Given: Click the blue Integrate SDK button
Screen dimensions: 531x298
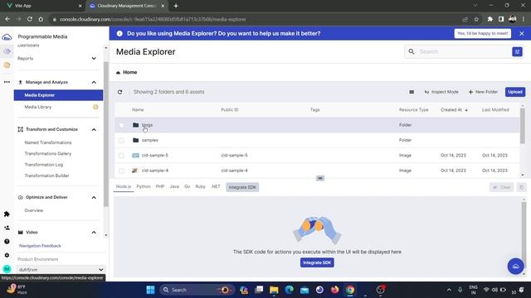Looking at the screenshot, I should point(317,262).
